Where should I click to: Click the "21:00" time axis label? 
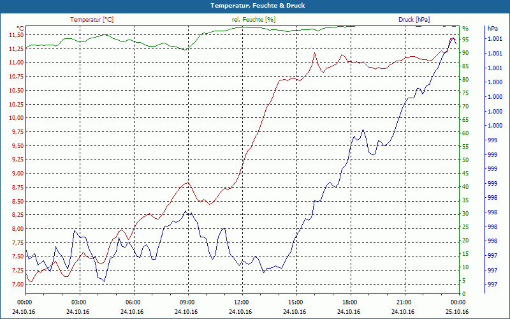(x=404, y=302)
